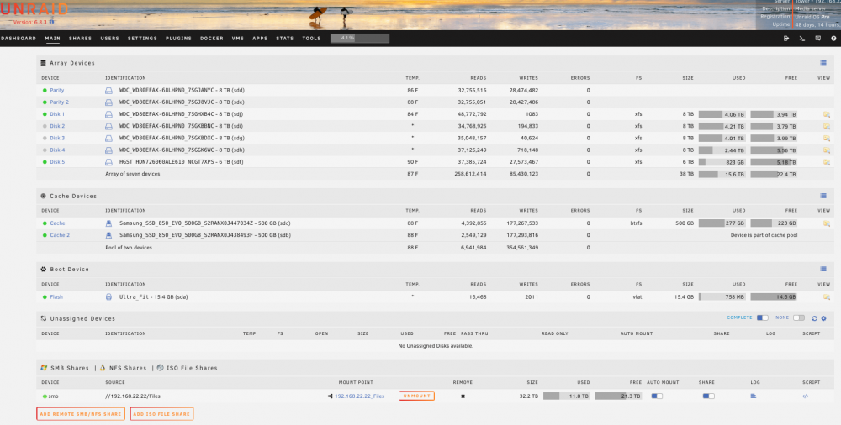Open the PLUGINS tab

click(178, 39)
